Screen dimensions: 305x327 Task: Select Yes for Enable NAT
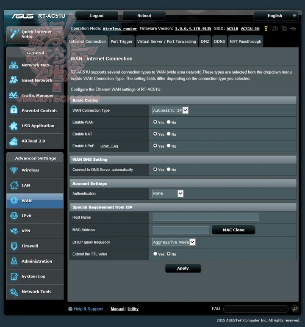point(155,134)
